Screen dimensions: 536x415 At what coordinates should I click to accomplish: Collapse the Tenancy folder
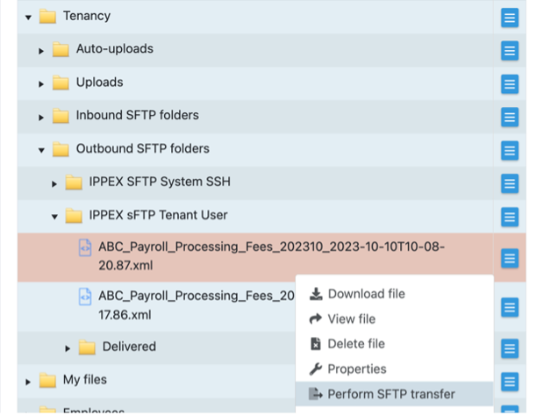[28, 17]
